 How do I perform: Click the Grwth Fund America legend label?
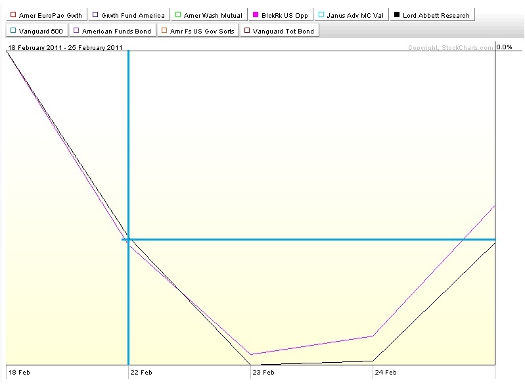click(133, 15)
